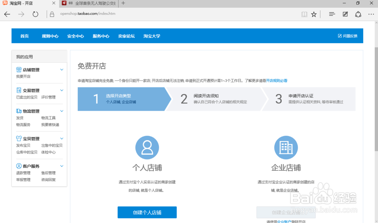Open a new tab with plus button
Image resolution: width=378 pixels, height=223 pixels.
point(123,3)
